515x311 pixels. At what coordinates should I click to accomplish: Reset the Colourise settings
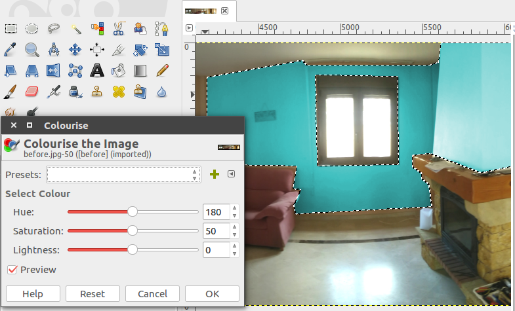pyautogui.click(x=93, y=293)
